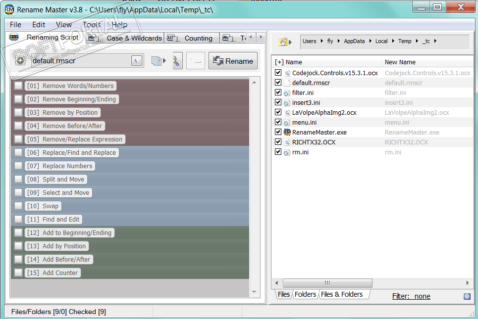Screen dimensions: 478x319
Task: Switch to the Case & Wildcards tab
Action: [x=124, y=39]
